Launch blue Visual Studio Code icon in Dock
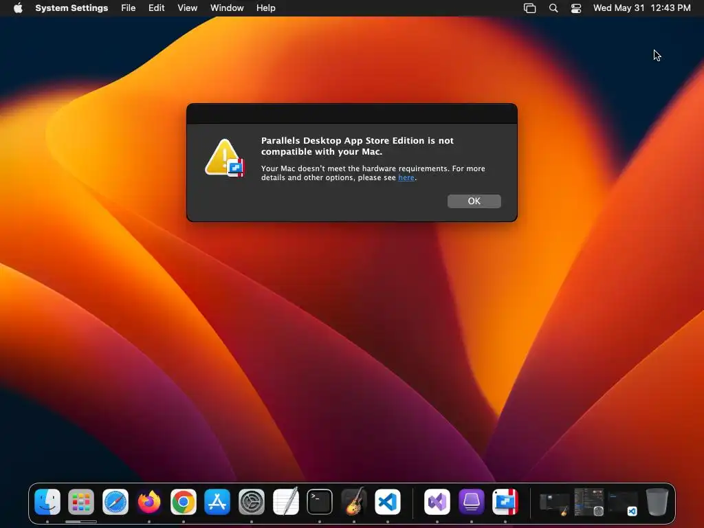704x528 pixels. (388, 502)
